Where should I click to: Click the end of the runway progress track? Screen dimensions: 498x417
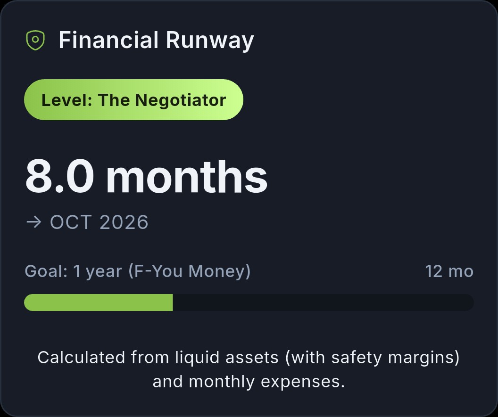coord(467,303)
